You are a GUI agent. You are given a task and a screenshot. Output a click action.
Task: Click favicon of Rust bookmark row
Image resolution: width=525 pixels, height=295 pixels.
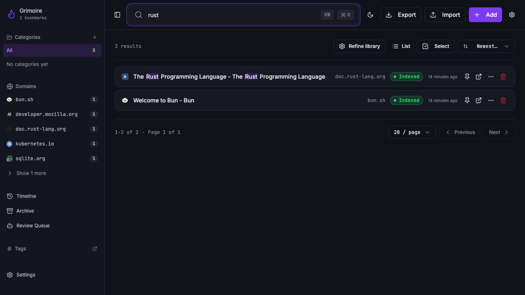tap(125, 77)
